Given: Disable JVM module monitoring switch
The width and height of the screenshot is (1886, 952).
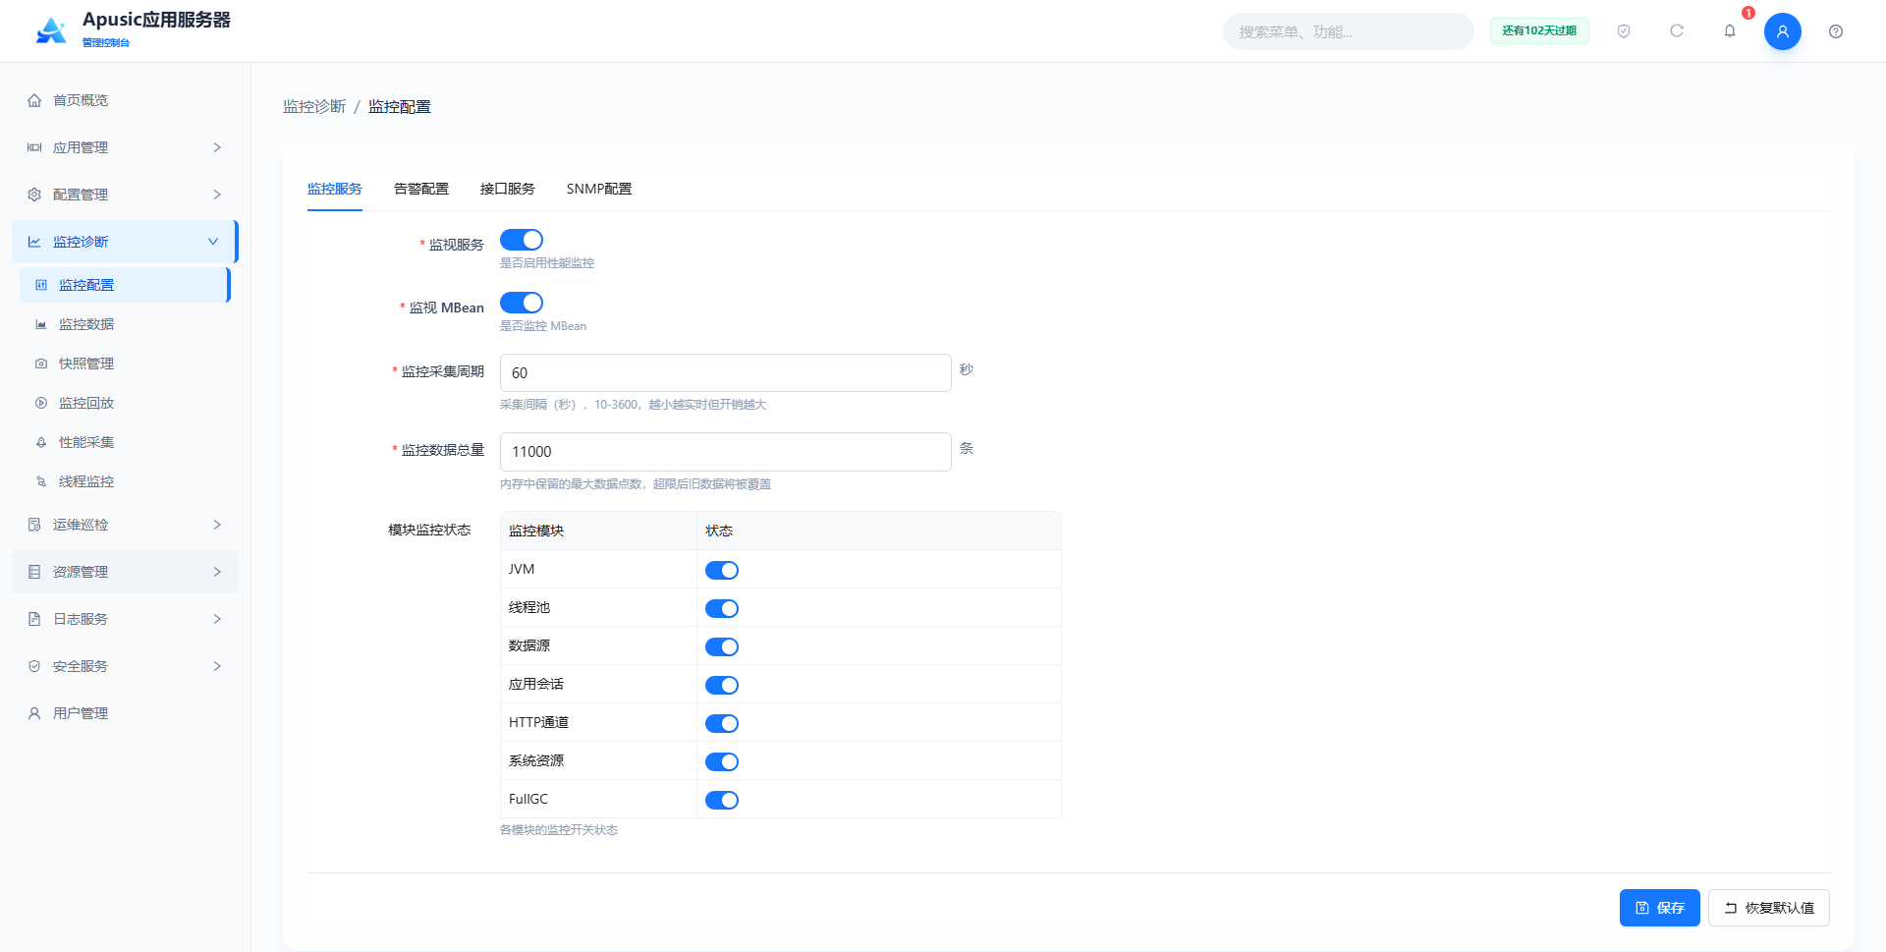Looking at the screenshot, I should (x=722, y=570).
